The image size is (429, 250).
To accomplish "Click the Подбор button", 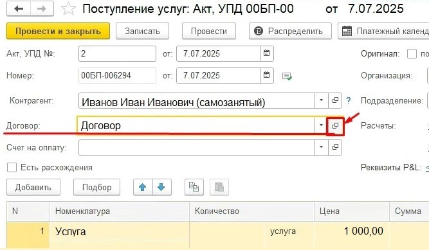I will click(x=96, y=187).
